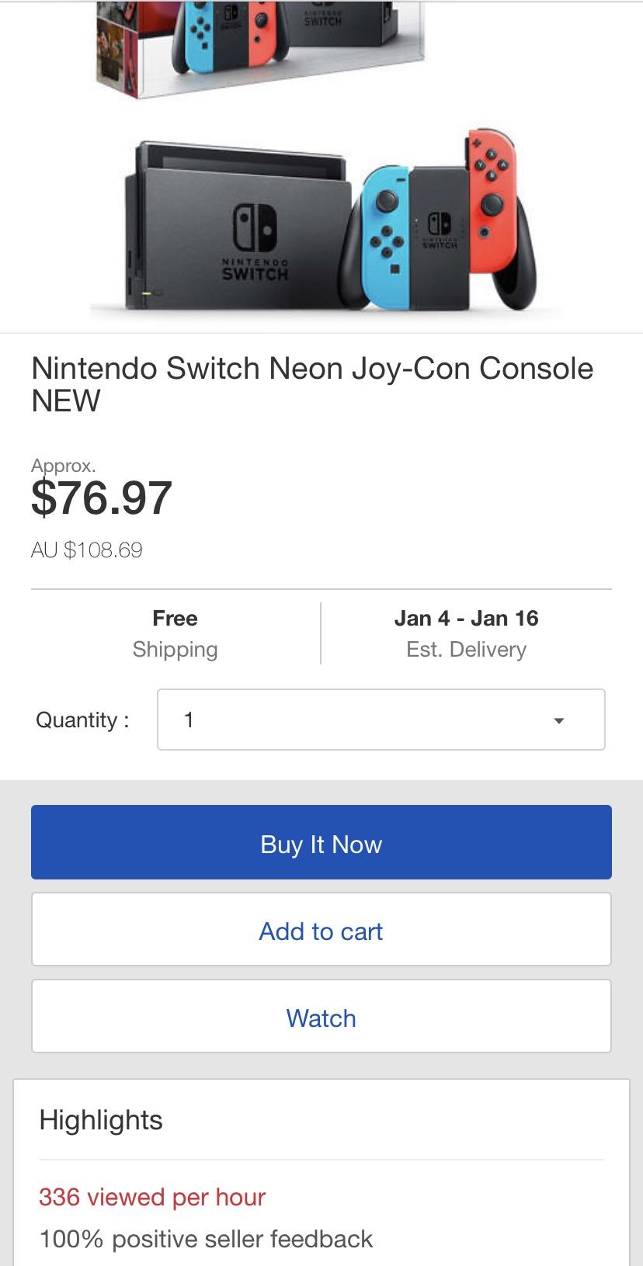Select the Quantity label
This screenshot has height=1266, width=643.
[x=82, y=720]
